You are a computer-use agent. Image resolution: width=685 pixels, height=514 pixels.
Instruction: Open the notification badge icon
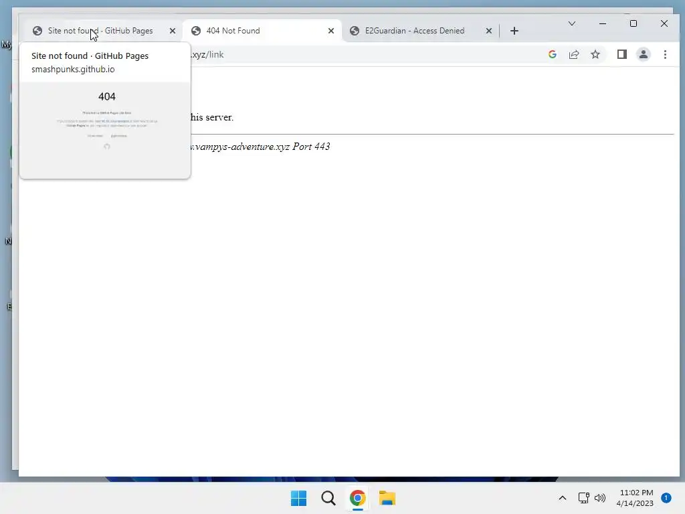[x=666, y=498]
